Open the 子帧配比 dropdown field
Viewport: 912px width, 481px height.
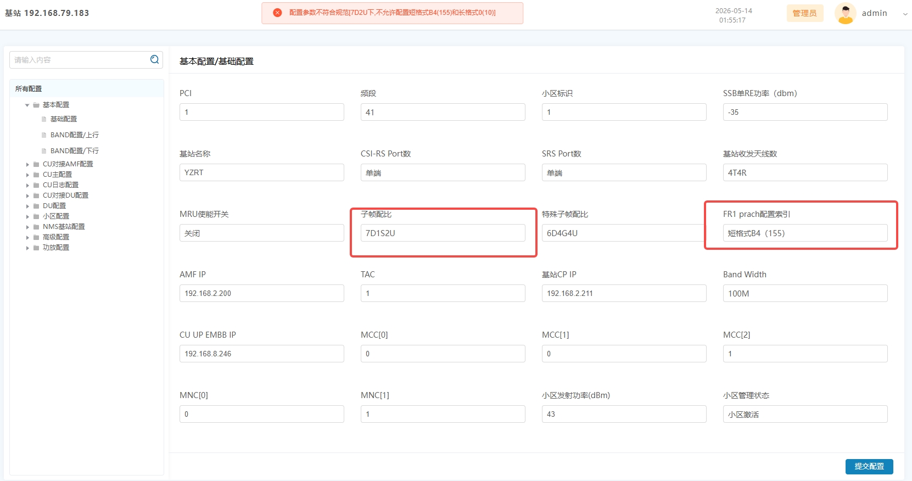(x=443, y=233)
